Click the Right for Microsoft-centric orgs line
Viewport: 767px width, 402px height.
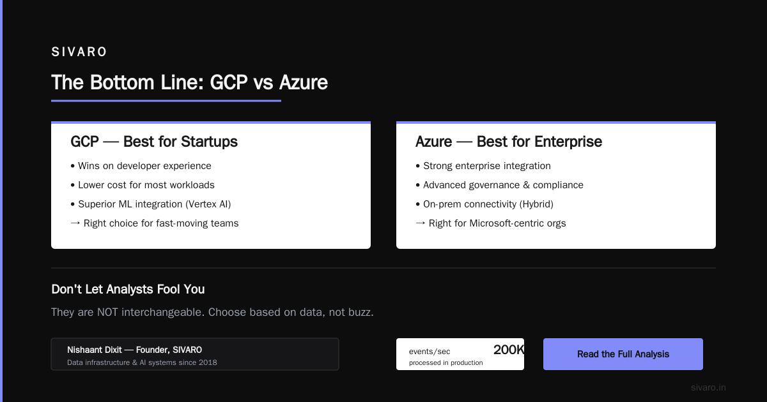[491, 223]
